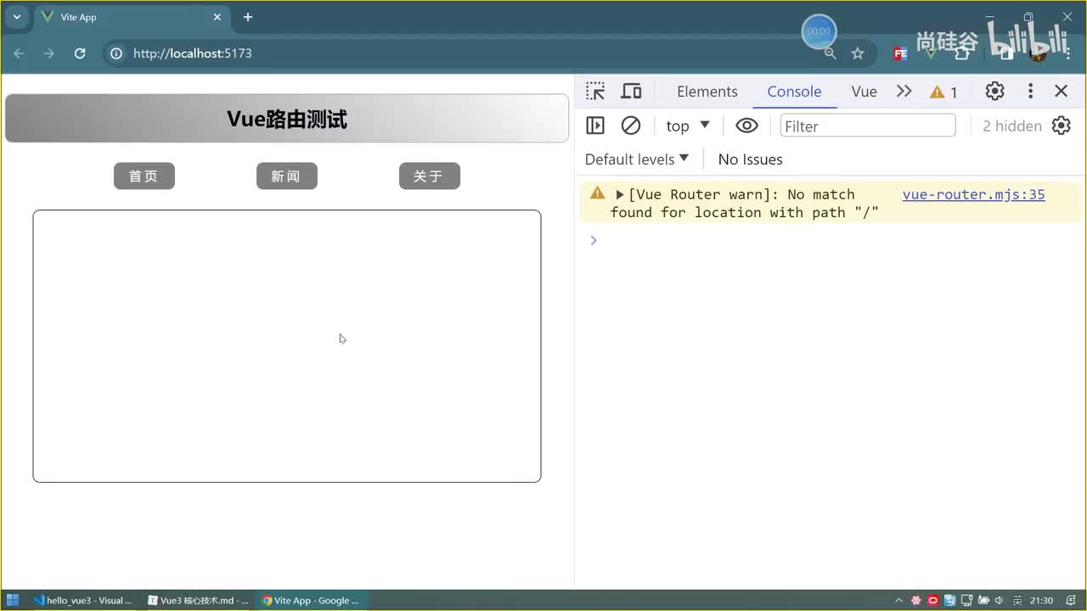Click the taskbar clock showing 21:30
This screenshot has height=611, width=1087.
(1041, 600)
